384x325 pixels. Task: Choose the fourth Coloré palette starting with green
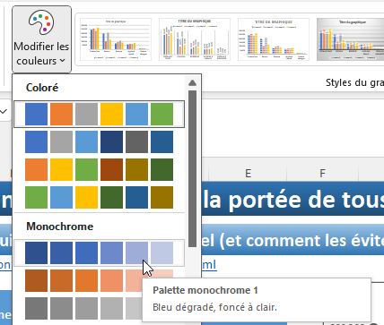click(x=99, y=197)
